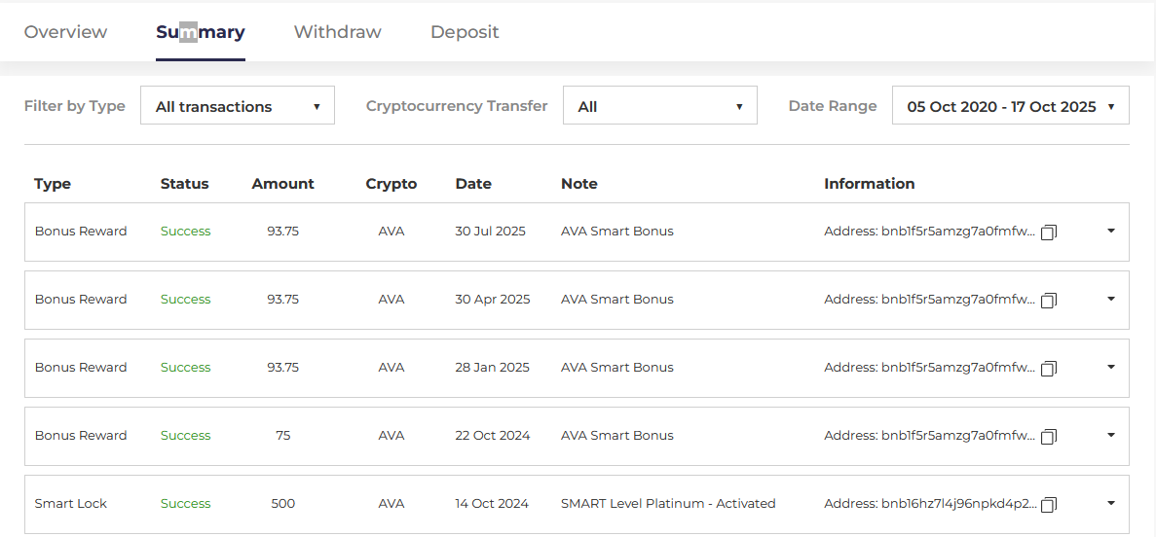
Task: Click the Crypto column header
Action: 392,184
